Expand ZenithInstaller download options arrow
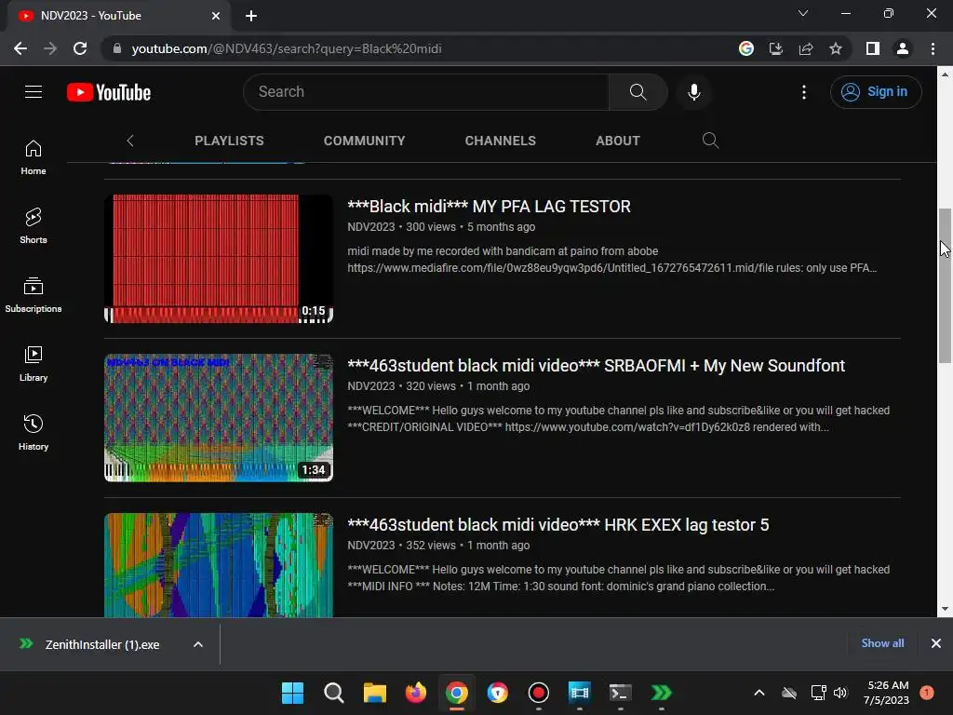 tap(198, 644)
